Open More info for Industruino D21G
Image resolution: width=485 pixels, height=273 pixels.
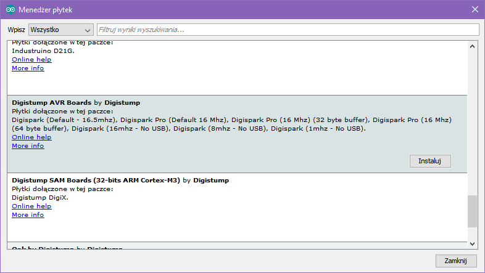tap(28, 68)
